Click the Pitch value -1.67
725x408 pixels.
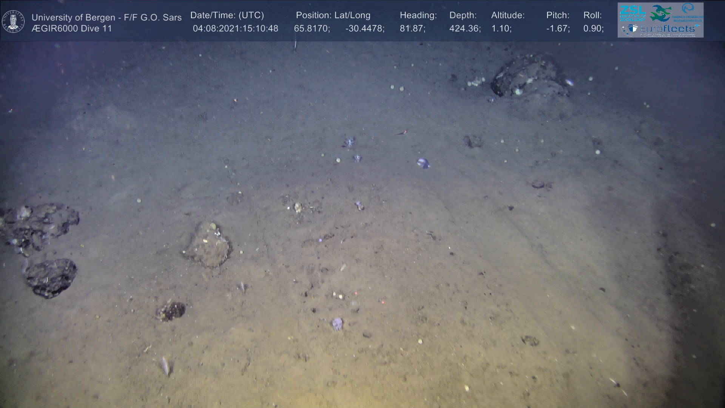pyautogui.click(x=558, y=29)
